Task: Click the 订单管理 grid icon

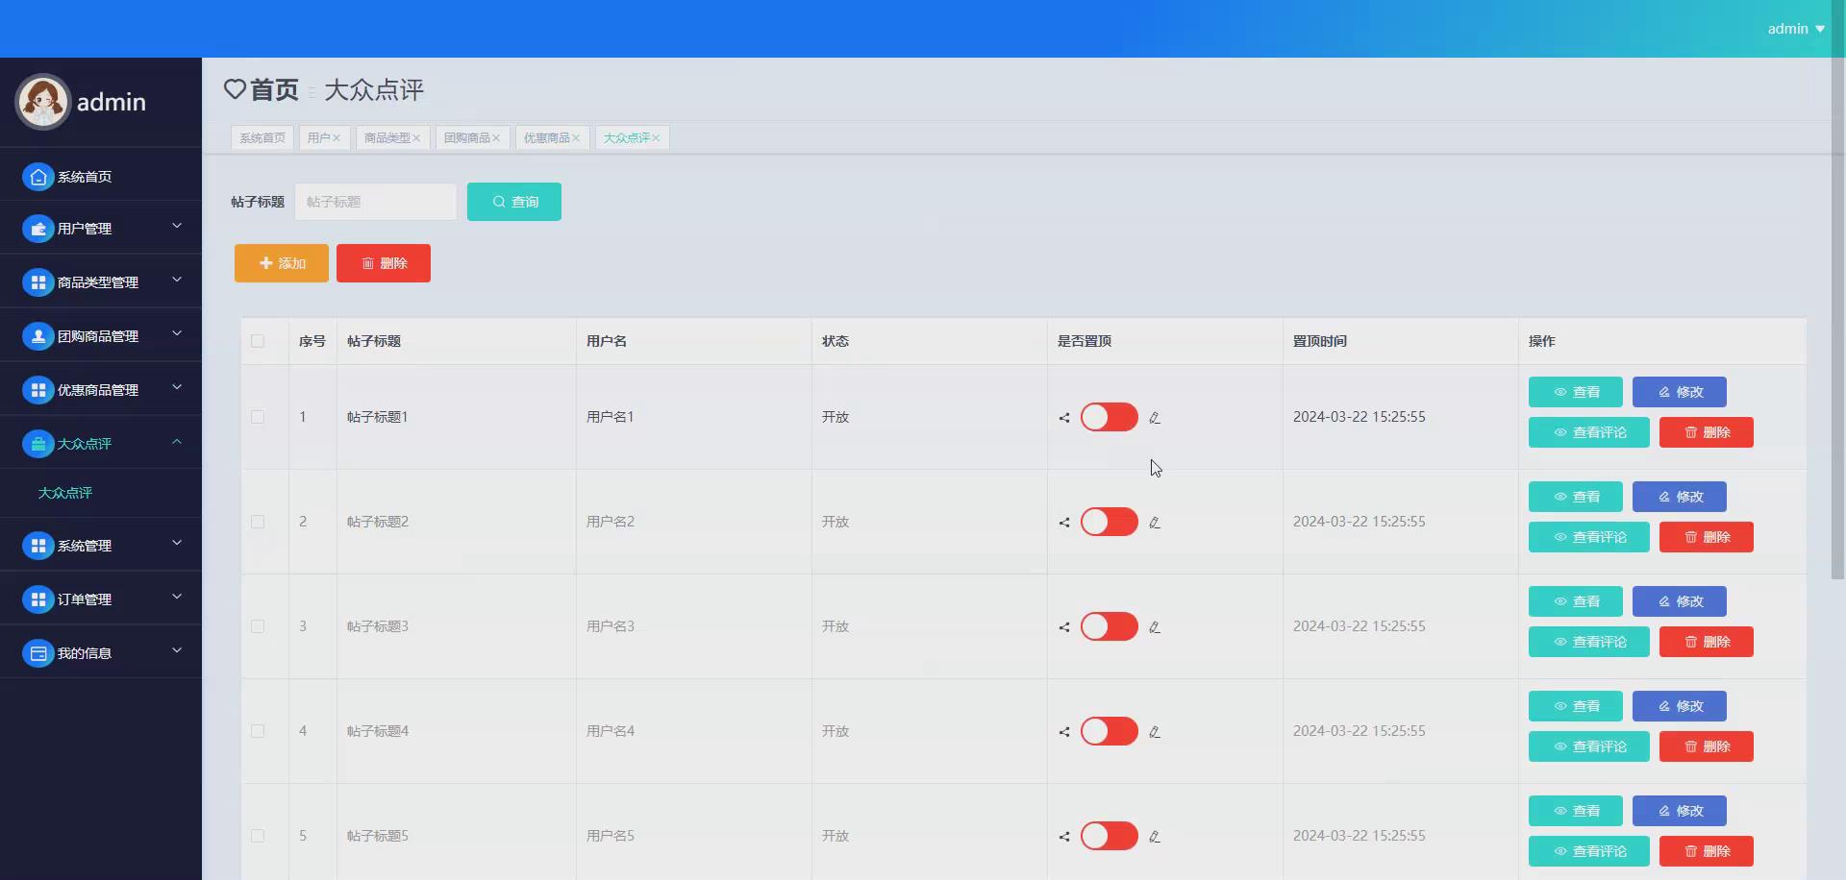Action: coord(38,599)
